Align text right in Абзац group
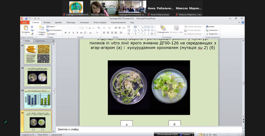Image resolution: width=265 pixels, height=136 pixels. pos(112,33)
